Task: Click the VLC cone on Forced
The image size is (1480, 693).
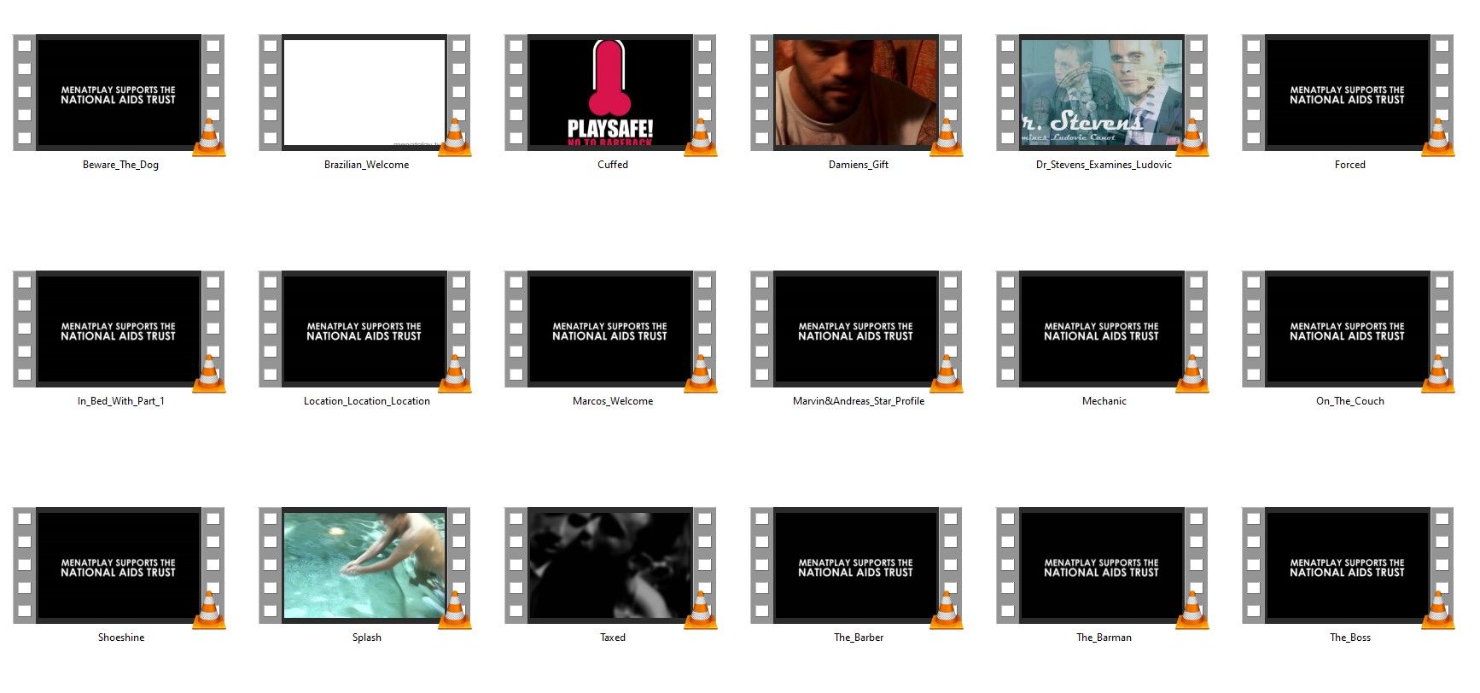Action: [x=1438, y=137]
